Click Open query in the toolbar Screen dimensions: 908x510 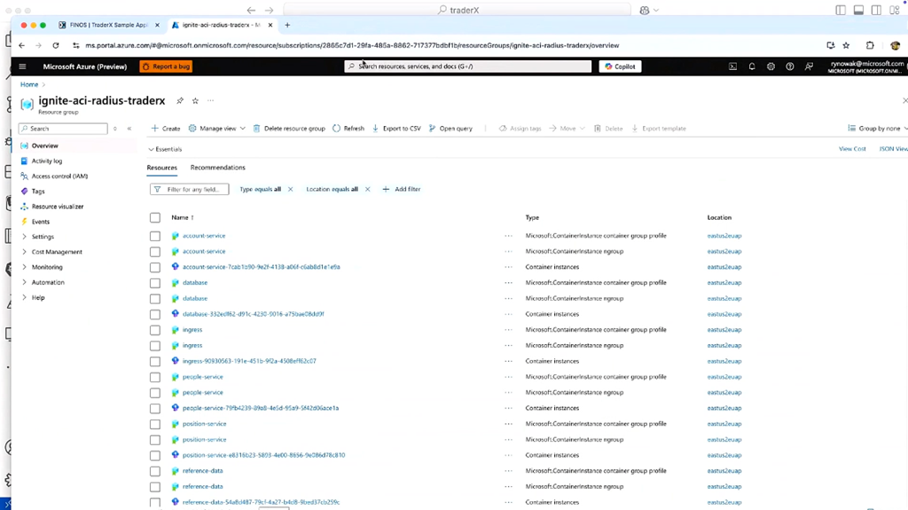450,129
